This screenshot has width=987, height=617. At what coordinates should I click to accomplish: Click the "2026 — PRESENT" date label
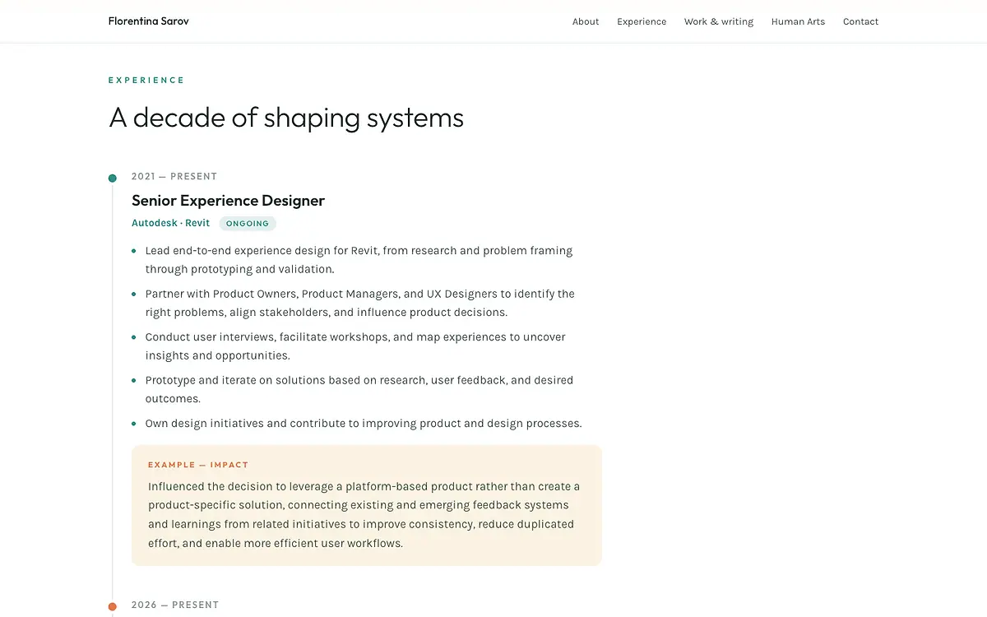tap(175, 605)
